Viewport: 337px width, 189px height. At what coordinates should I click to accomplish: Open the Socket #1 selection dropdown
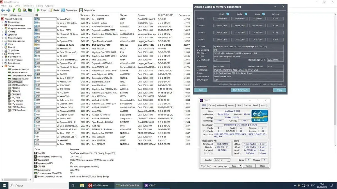[222, 160]
